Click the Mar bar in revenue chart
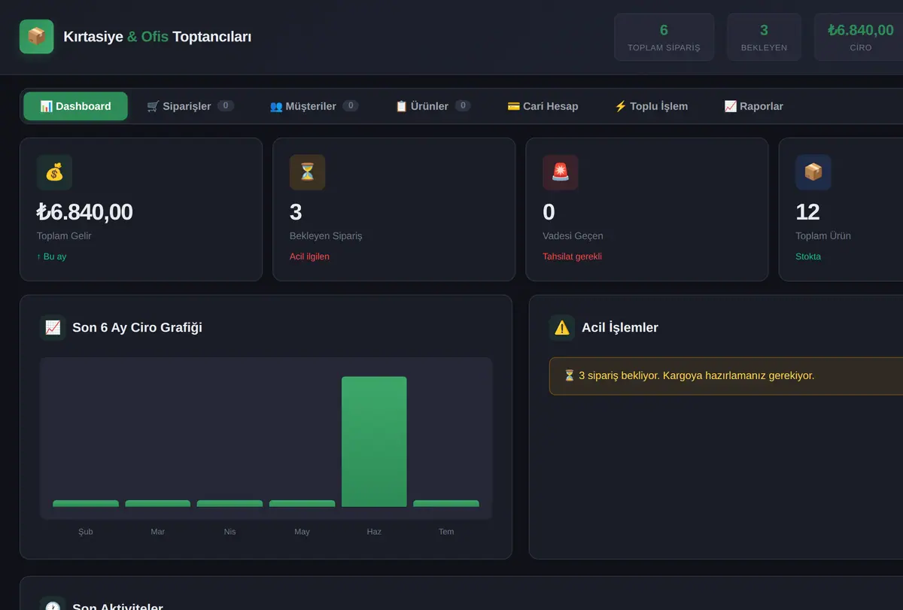 (157, 503)
